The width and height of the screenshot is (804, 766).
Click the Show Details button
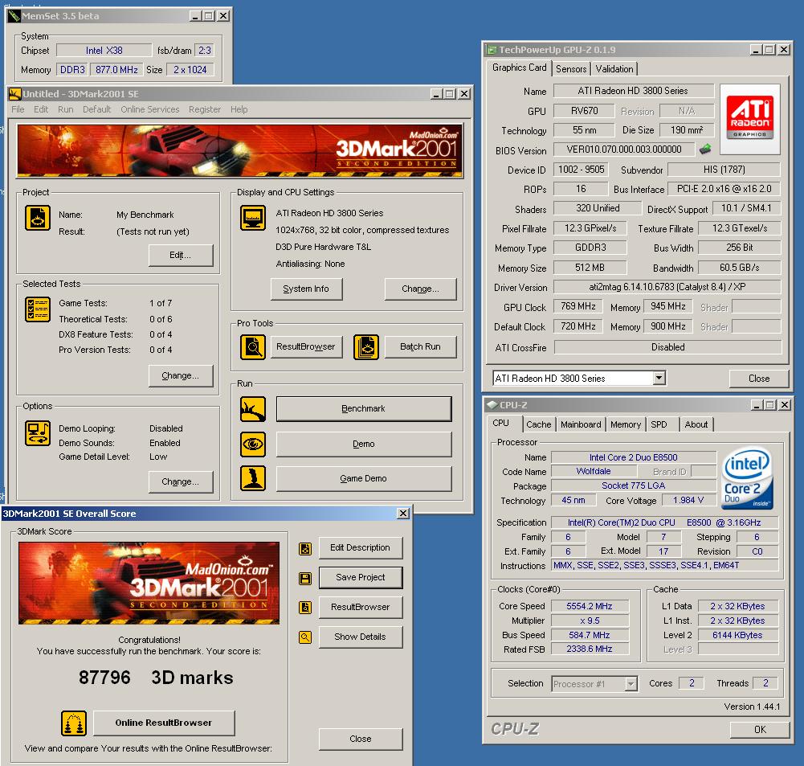(x=361, y=637)
